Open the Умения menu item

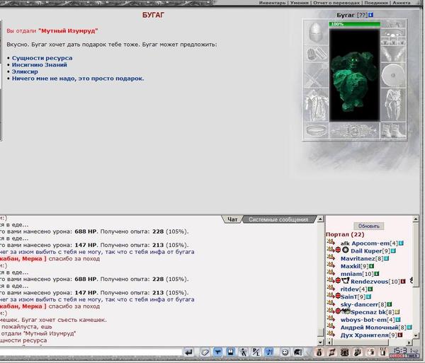point(299,3)
